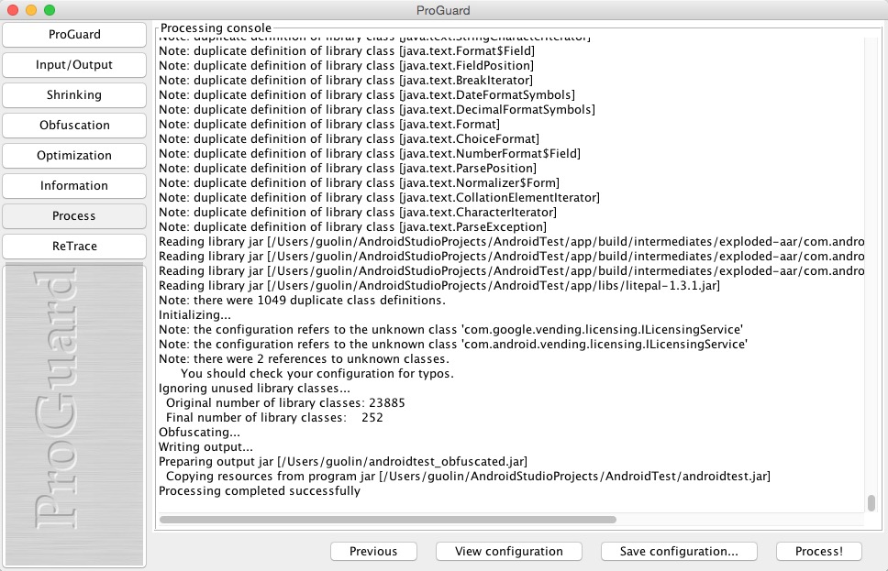
Task: Click duplicate definition line for java.text.CharacterIterator
Action: 358,213
